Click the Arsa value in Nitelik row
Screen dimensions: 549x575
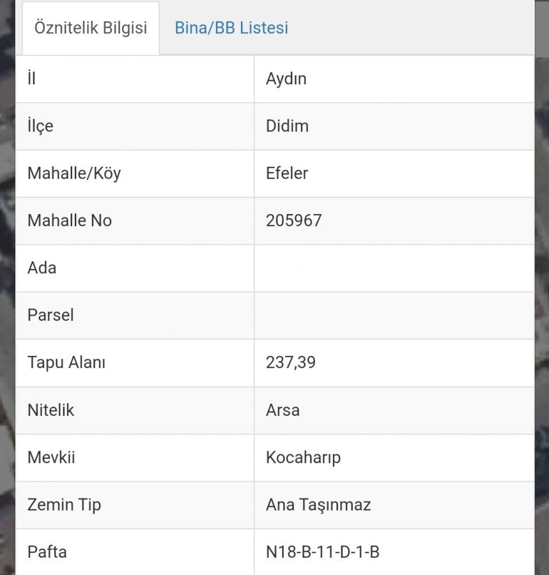click(x=282, y=410)
